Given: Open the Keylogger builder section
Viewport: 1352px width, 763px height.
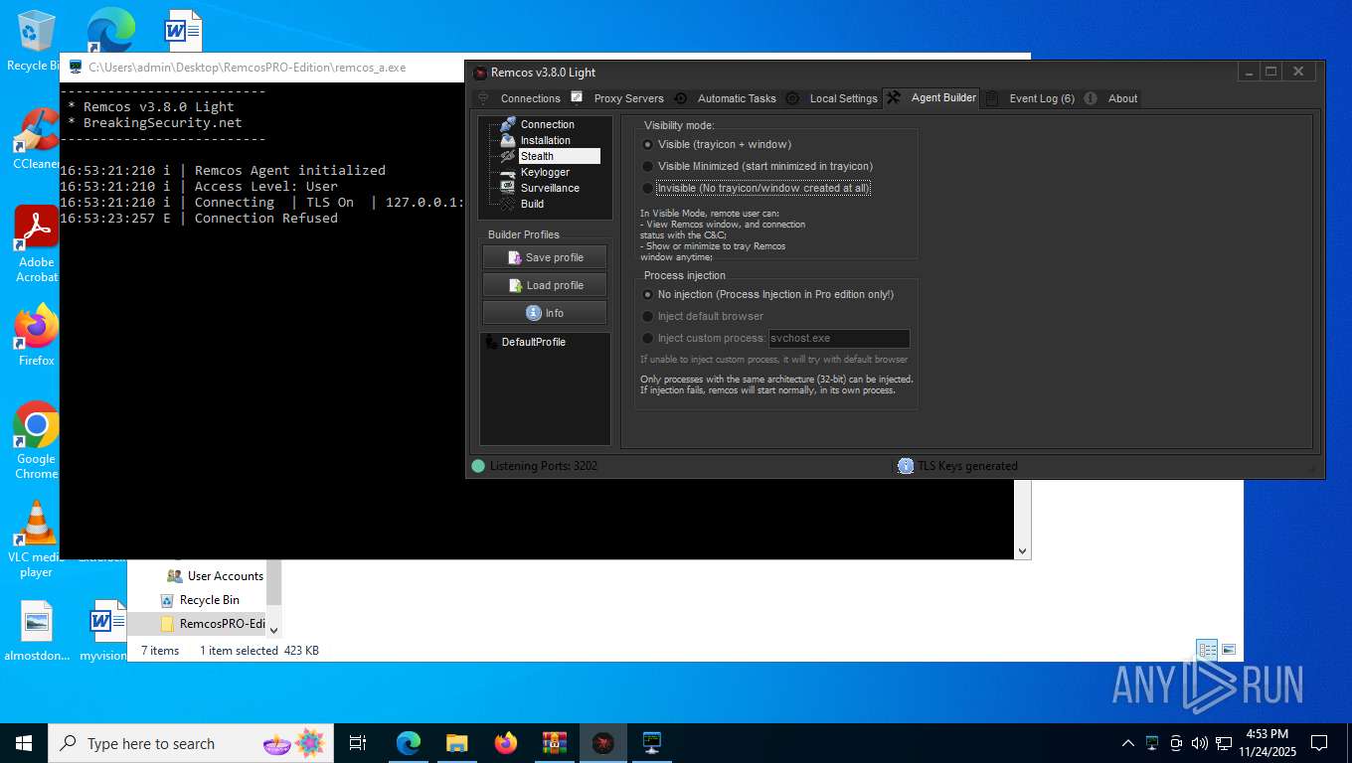Looking at the screenshot, I should [x=545, y=172].
